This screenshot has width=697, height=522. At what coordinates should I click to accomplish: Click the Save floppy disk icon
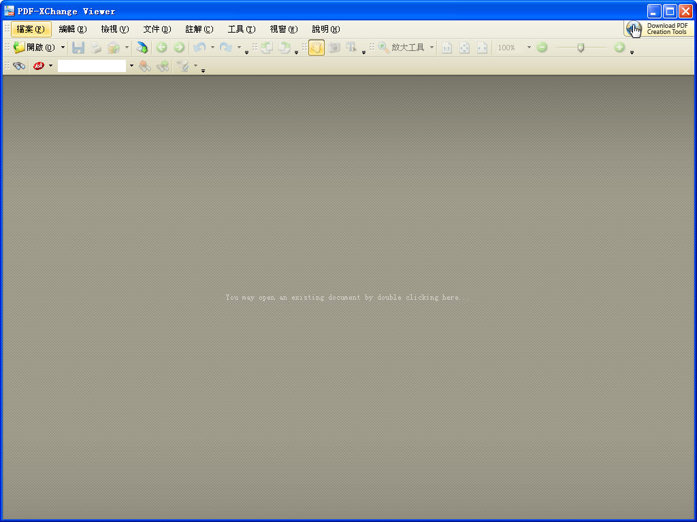click(78, 48)
